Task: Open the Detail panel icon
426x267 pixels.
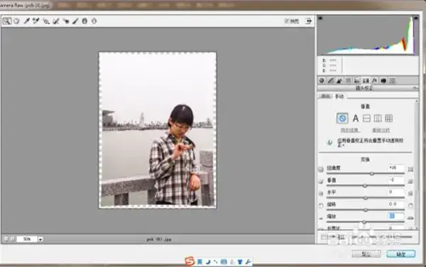Action: coord(339,80)
